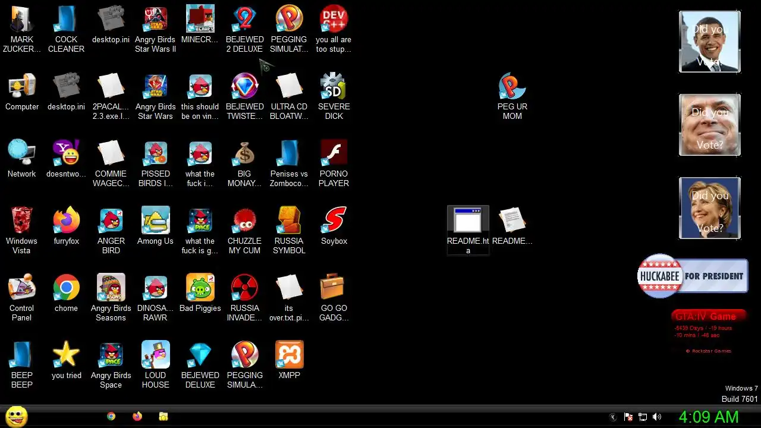Select the RUSSIA SYMBOL icon

point(289,231)
